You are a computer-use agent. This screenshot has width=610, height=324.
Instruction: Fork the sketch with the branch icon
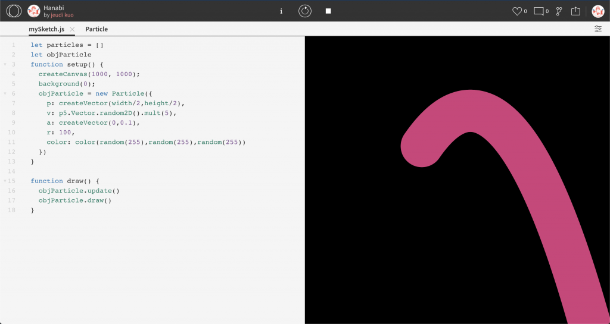click(x=559, y=11)
